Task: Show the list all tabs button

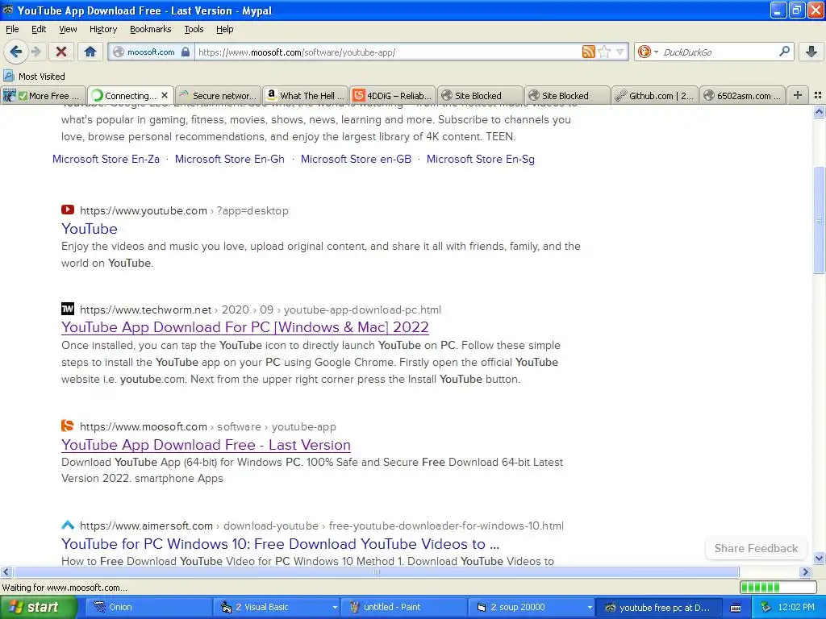Action: point(818,95)
